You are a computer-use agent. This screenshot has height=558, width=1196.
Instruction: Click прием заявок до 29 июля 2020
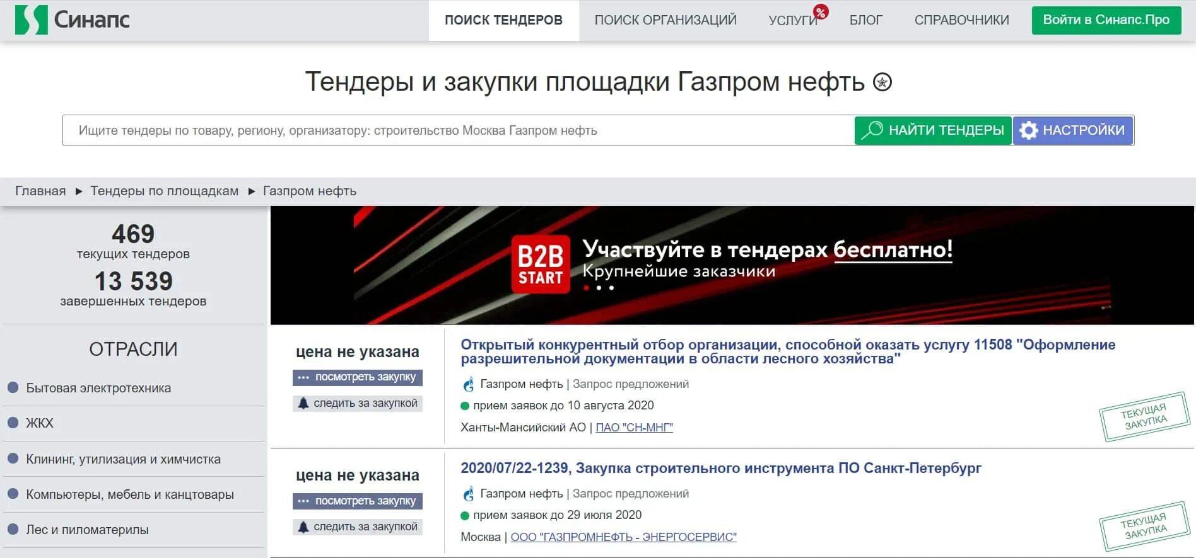click(x=557, y=515)
